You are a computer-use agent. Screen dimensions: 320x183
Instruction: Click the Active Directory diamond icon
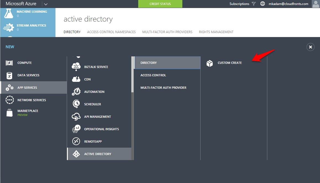(x=76, y=154)
